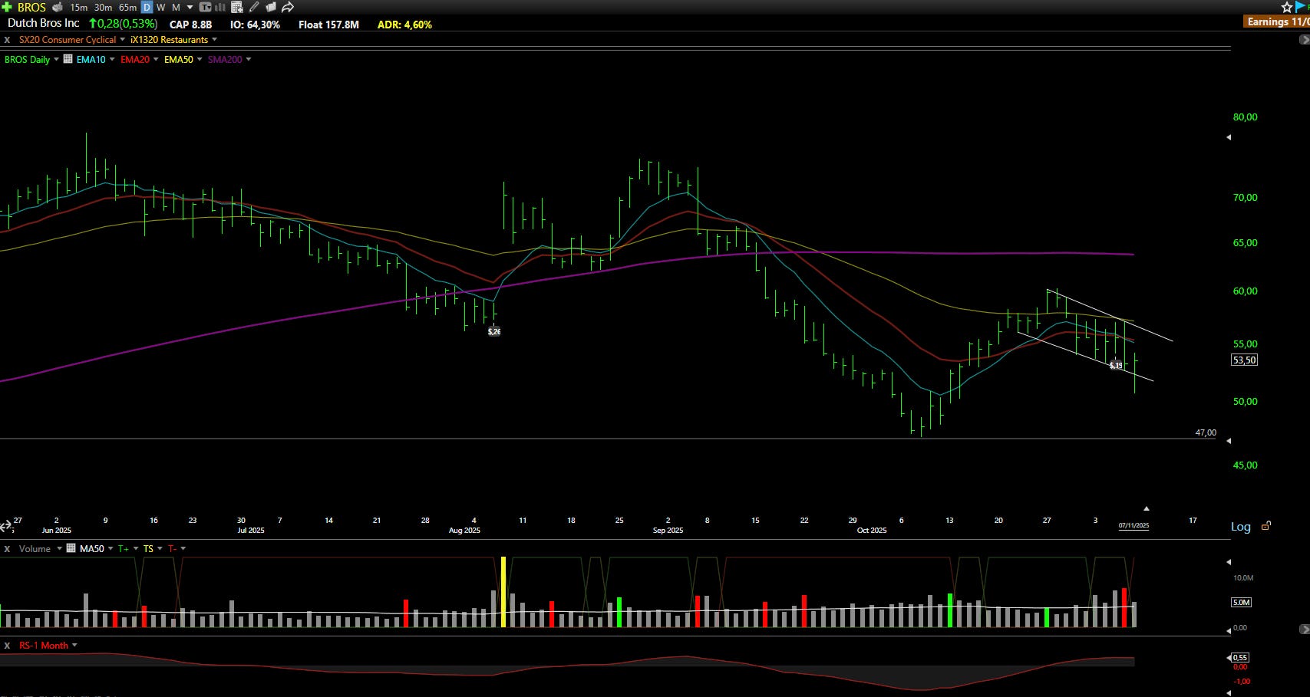This screenshot has width=1310, height=697.
Task: Select the Weekly (W) timeframe
Action: [x=160, y=7]
